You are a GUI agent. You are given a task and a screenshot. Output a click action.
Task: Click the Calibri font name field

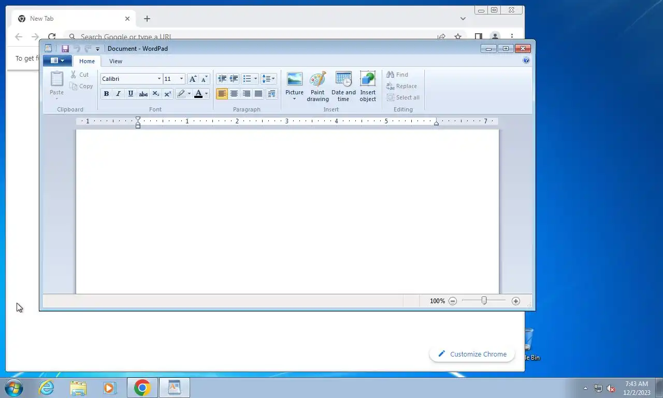pyautogui.click(x=128, y=79)
